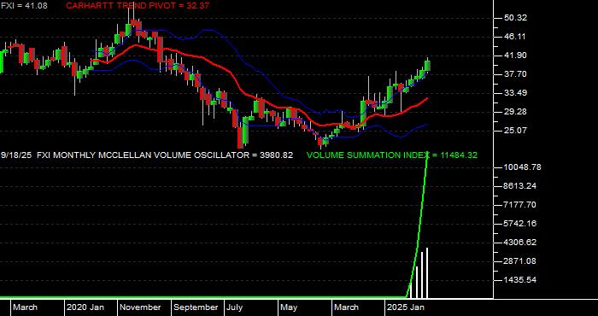The width and height of the screenshot is (598, 316).
Task: Click the latest green candlestick near 41
Action: coord(427,66)
